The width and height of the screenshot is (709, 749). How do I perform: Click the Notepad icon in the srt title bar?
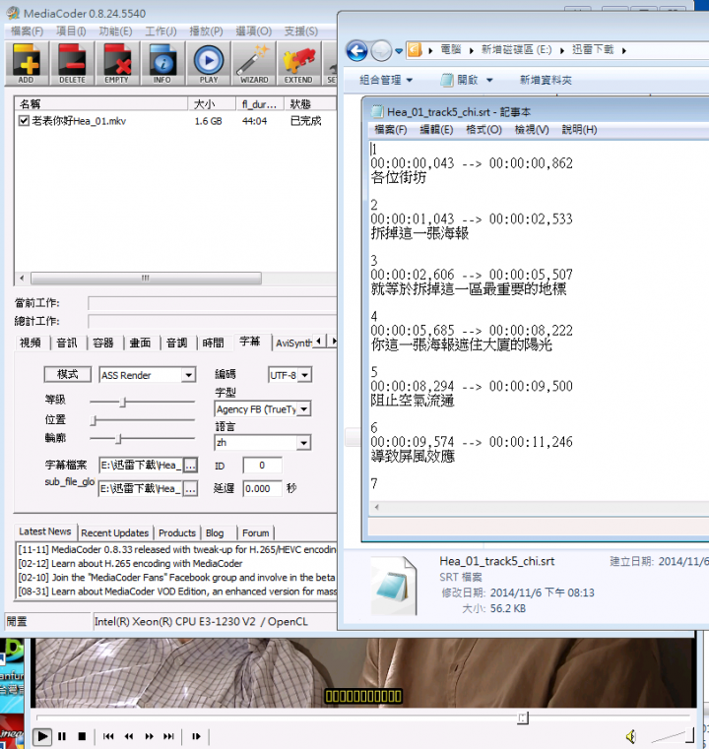tap(377, 112)
